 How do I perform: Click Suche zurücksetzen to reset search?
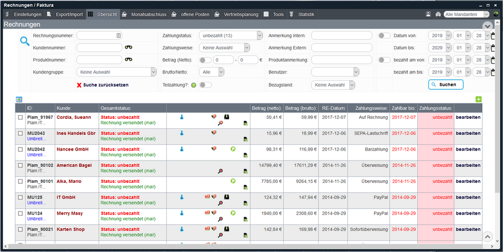click(x=103, y=85)
